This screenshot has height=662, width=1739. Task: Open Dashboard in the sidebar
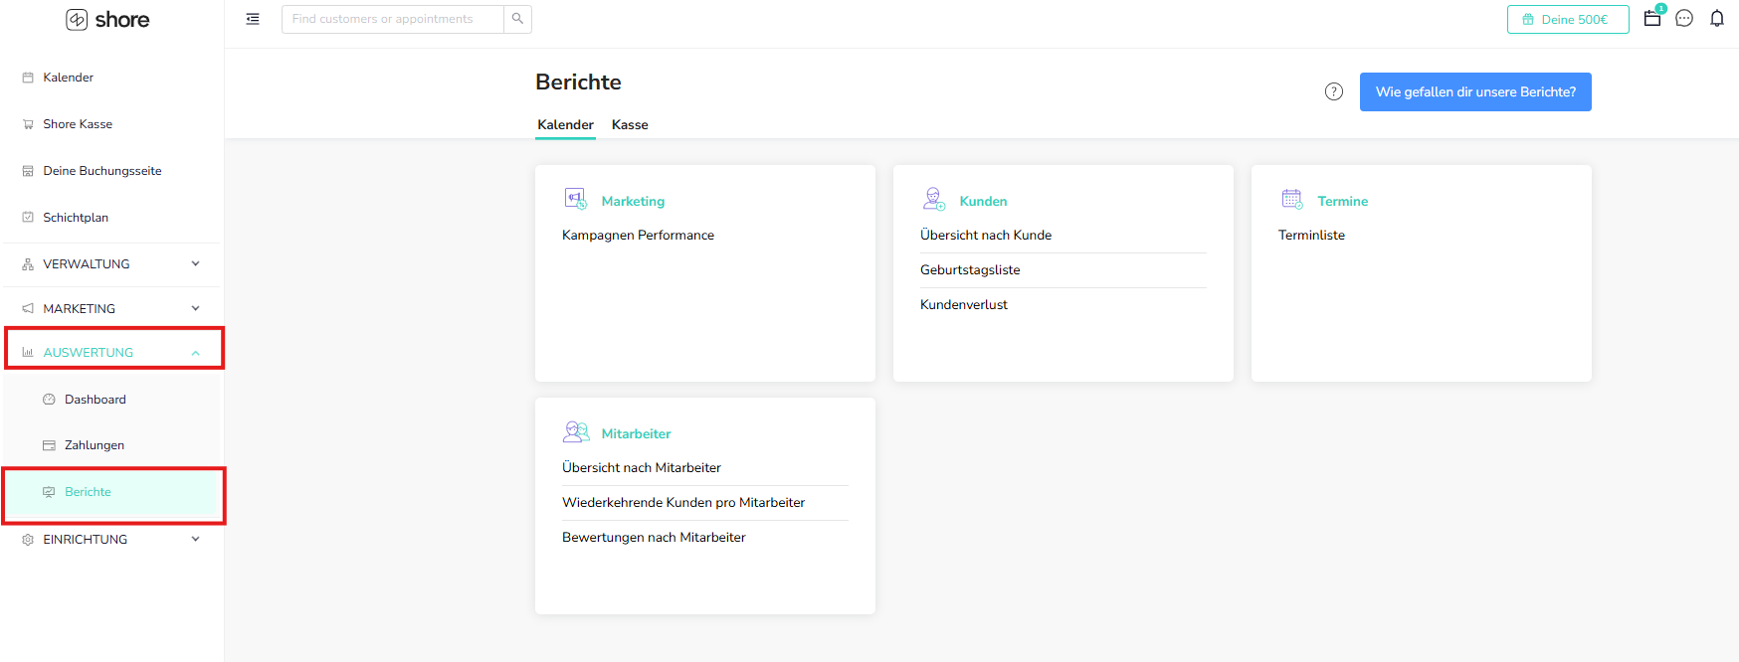[96, 400]
